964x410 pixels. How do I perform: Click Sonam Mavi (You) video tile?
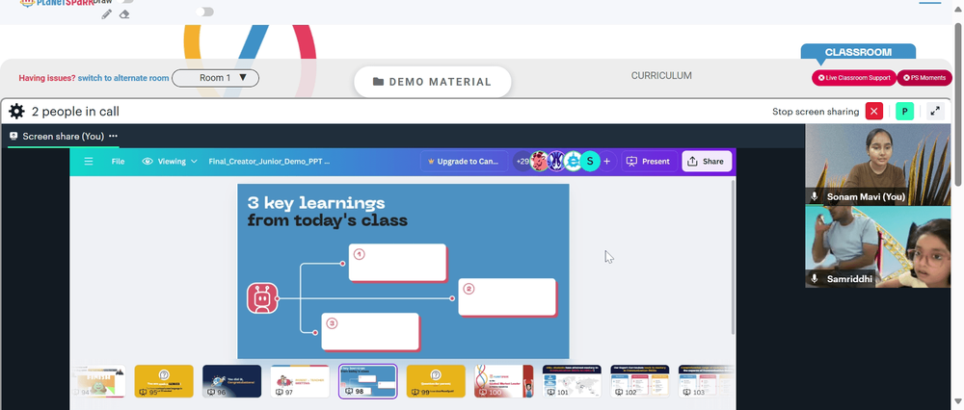click(x=878, y=165)
